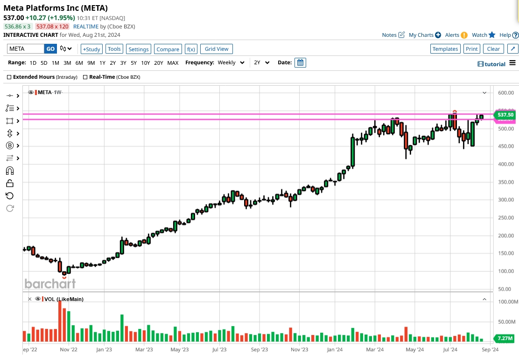
Task: Expand chart to full screen arrow icon
Action: click(513, 48)
